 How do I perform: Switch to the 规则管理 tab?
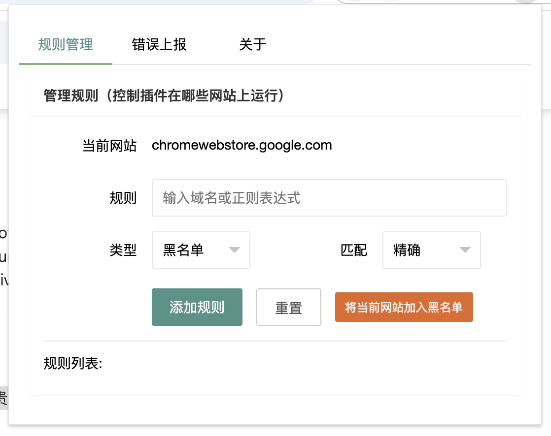pos(65,44)
